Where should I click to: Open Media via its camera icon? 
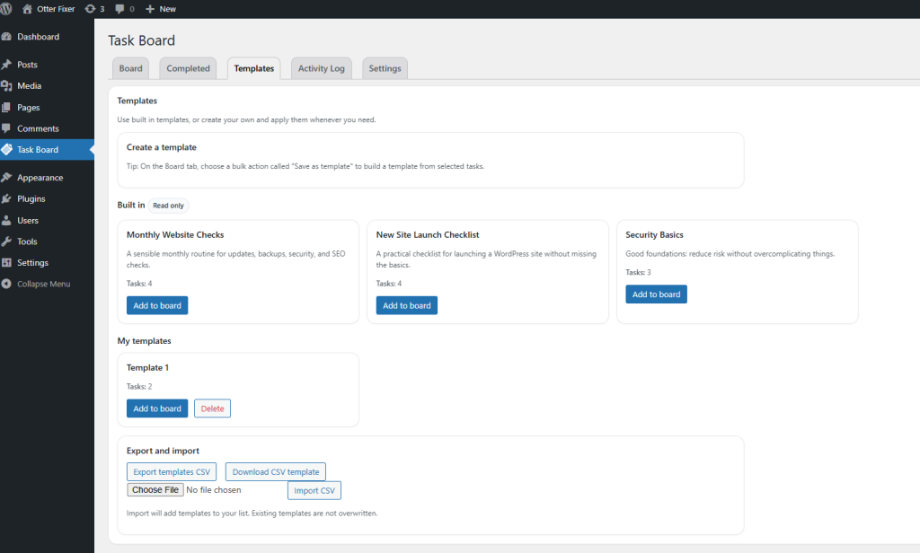tap(13, 85)
